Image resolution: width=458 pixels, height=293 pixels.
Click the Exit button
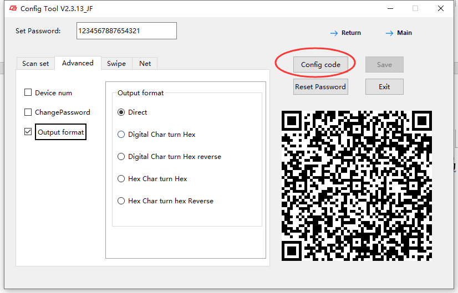[x=384, y=86]
